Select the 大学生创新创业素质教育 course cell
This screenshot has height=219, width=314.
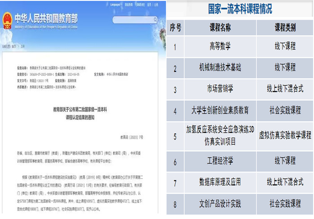[220, 109]
